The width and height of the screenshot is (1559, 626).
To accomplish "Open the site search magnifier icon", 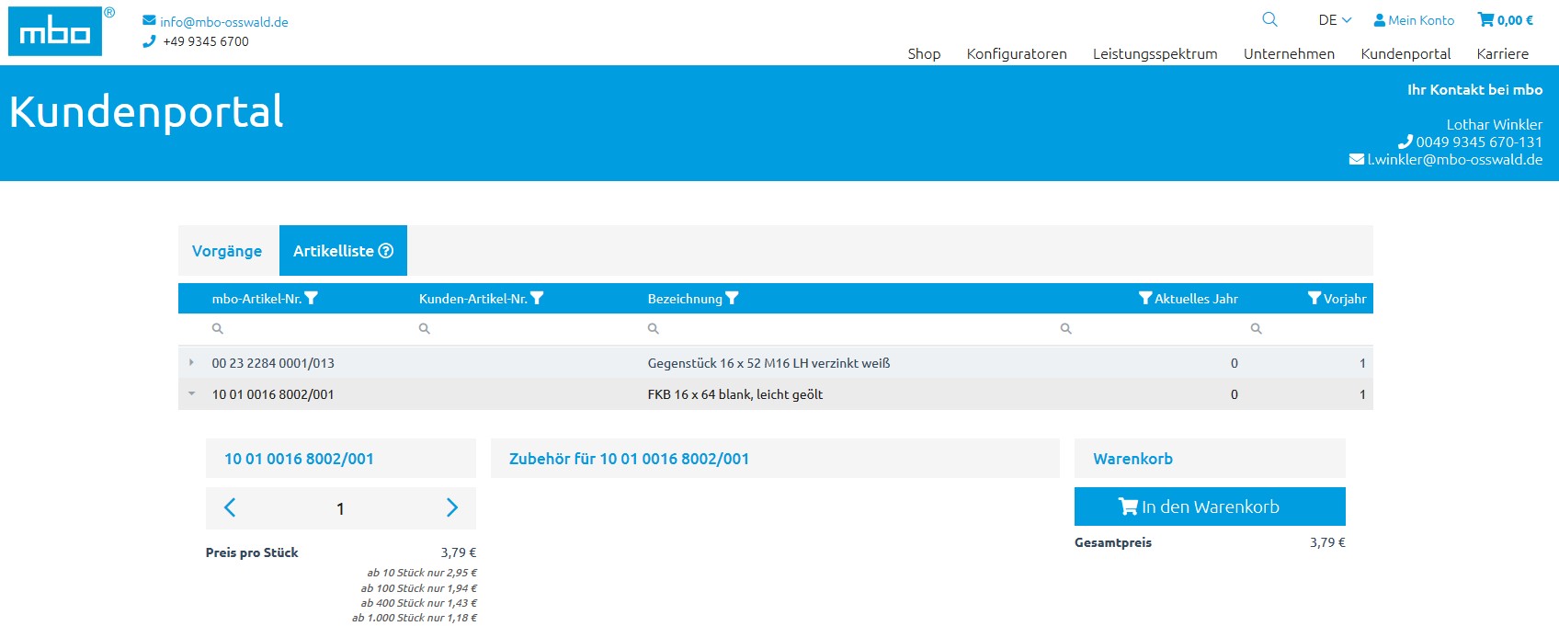I will click(x=1269, y=19).
